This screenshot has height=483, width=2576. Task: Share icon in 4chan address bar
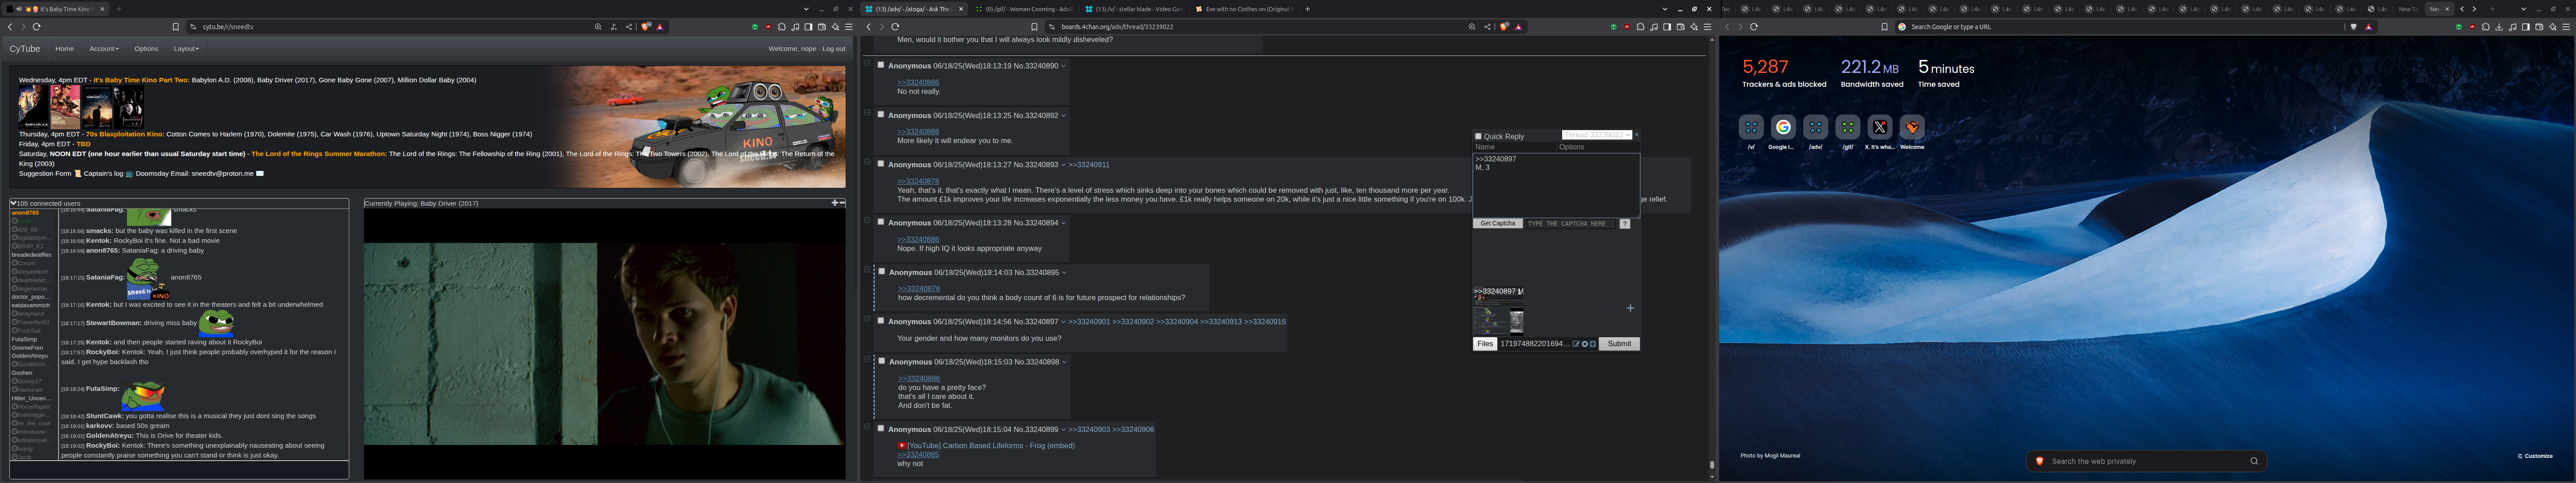1488,27
